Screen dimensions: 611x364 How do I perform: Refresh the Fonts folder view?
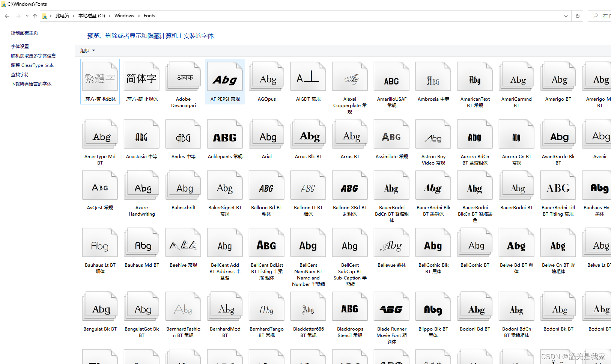coord(577,16)
